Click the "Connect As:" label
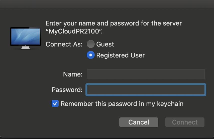 [x=64, y=44]
